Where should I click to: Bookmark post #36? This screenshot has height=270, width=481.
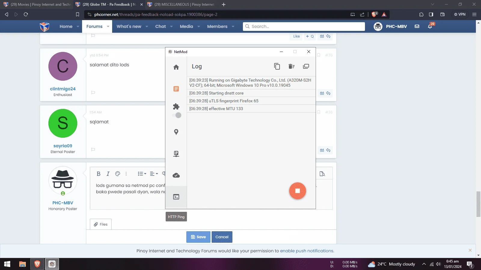[319, 112]
